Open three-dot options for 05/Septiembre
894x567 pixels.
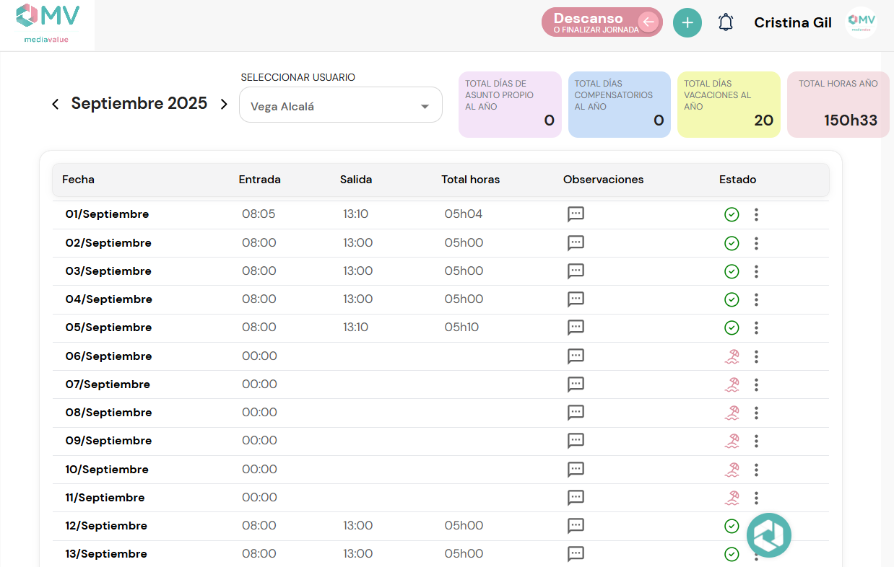pos(756,328)
